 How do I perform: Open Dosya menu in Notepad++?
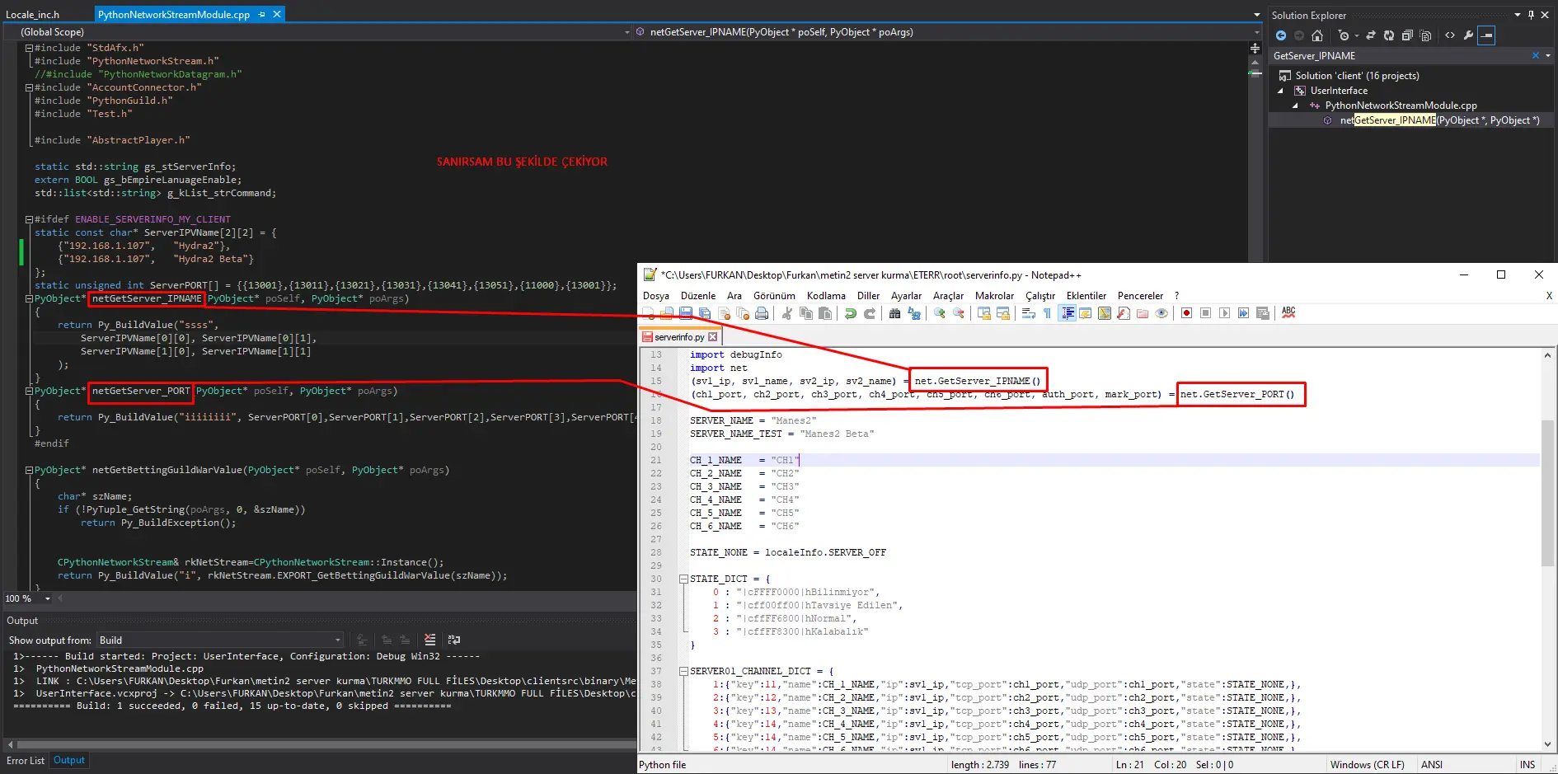coord(656,296)
